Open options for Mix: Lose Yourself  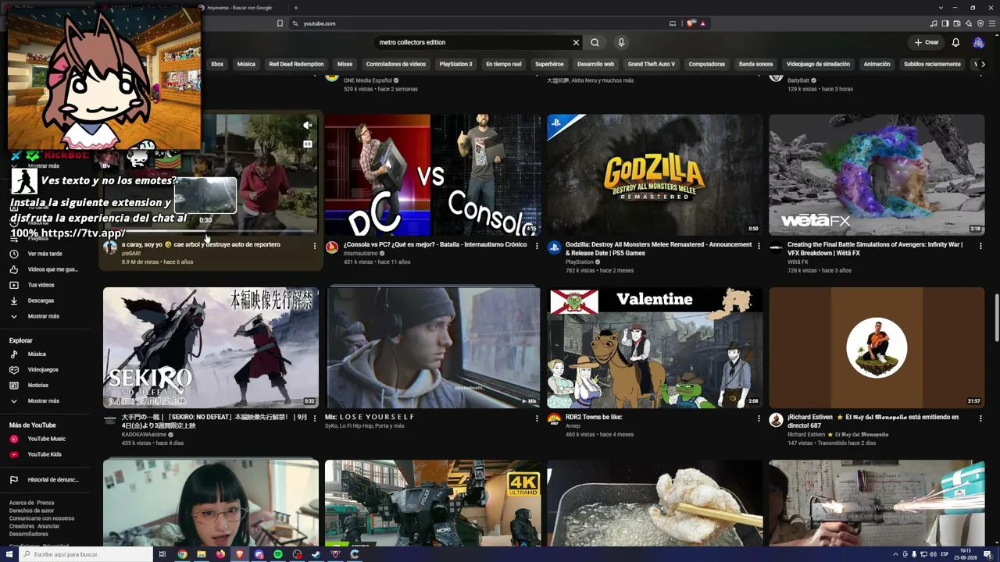537,418
